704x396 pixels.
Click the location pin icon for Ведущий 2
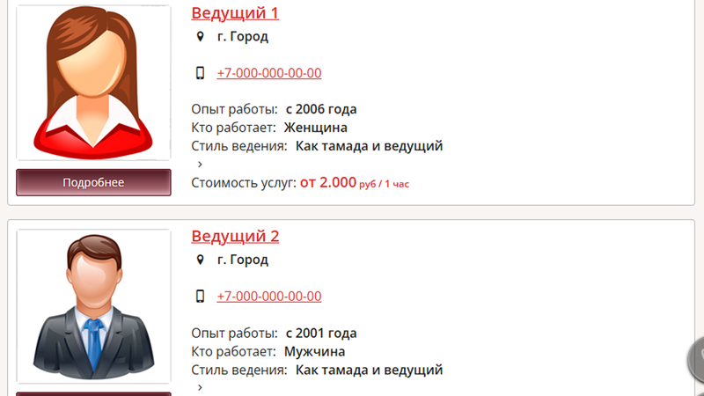(201, 260)
